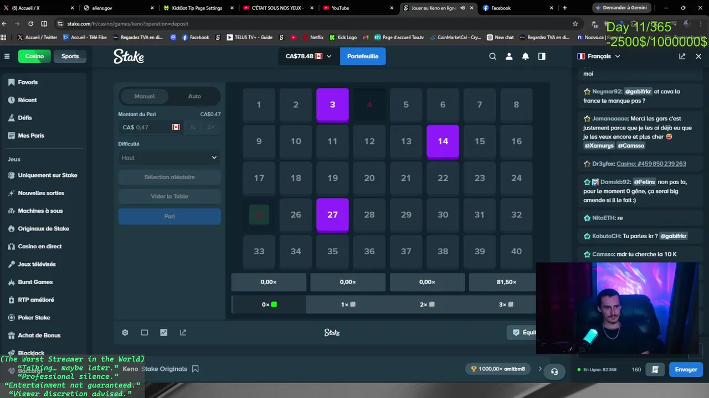The image size is (709, 398).
Task: Open the hamburger menu next to Casino
Action: point(7,56)
